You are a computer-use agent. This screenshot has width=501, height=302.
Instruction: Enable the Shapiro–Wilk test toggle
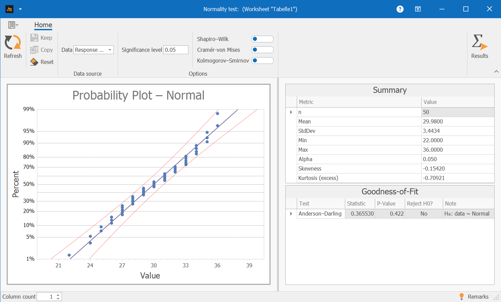pyautogui.click(x=262, y=39)
